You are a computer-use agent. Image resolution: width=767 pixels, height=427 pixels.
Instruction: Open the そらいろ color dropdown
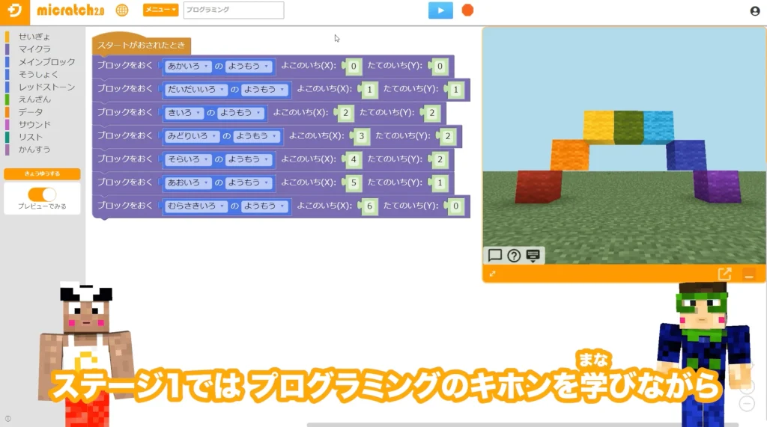[x=188, y=160]
